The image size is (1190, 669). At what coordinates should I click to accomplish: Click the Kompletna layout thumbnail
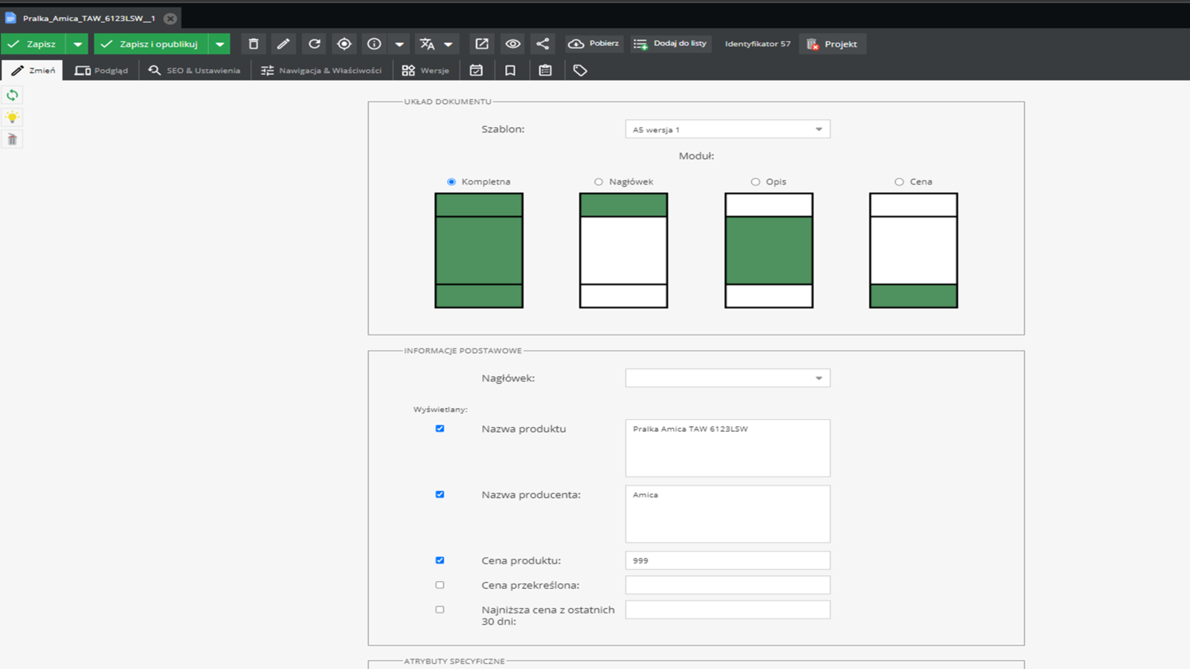click(x=479, y=251)
